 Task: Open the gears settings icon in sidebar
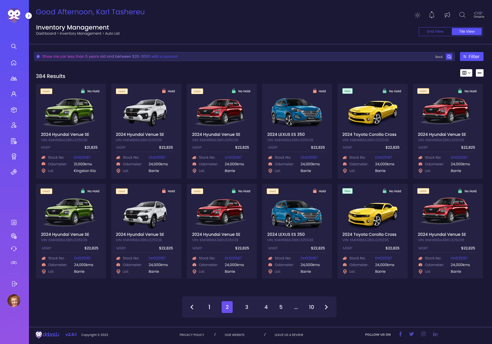14,236
